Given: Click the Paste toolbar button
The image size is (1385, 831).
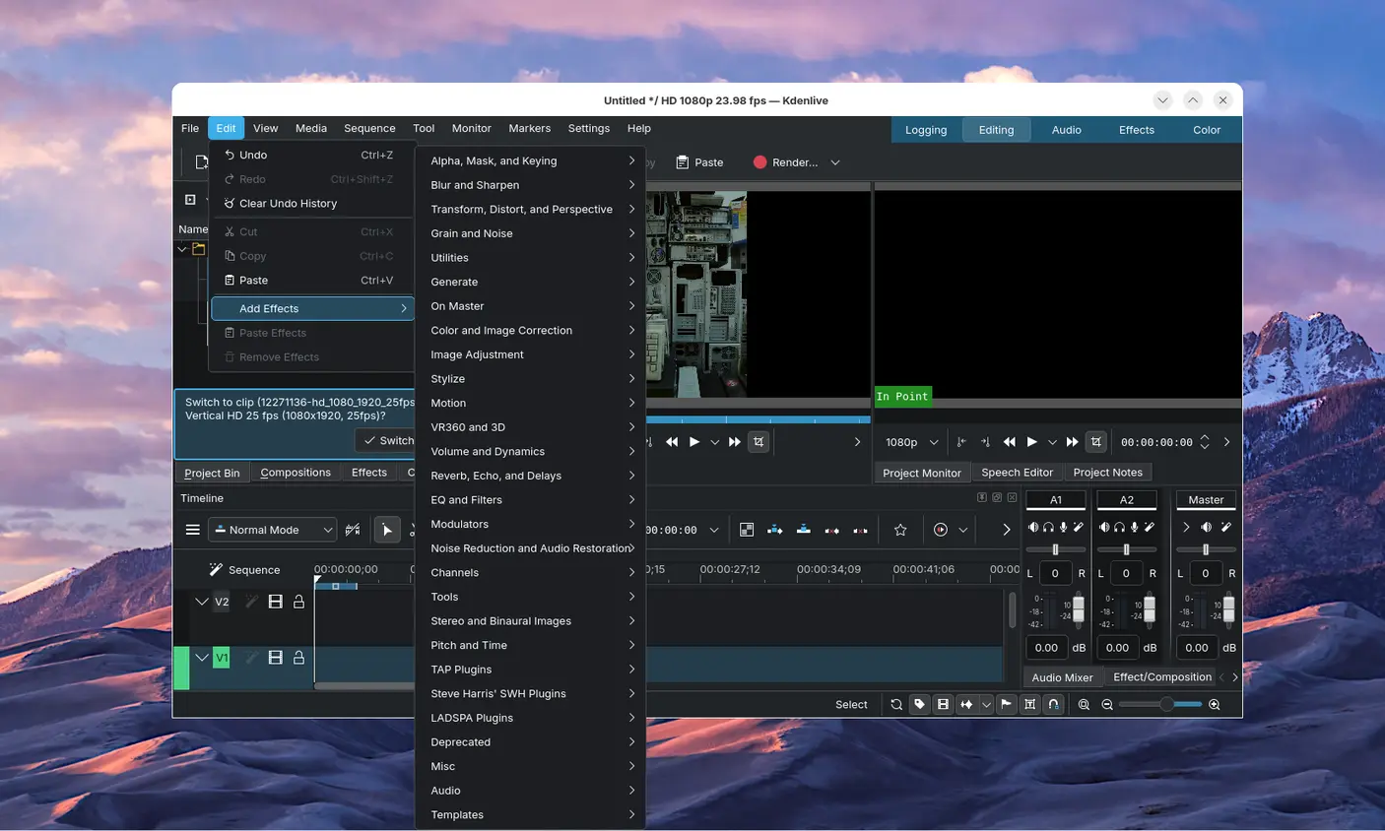Looking at the screenshot, I should pos(699,162).
